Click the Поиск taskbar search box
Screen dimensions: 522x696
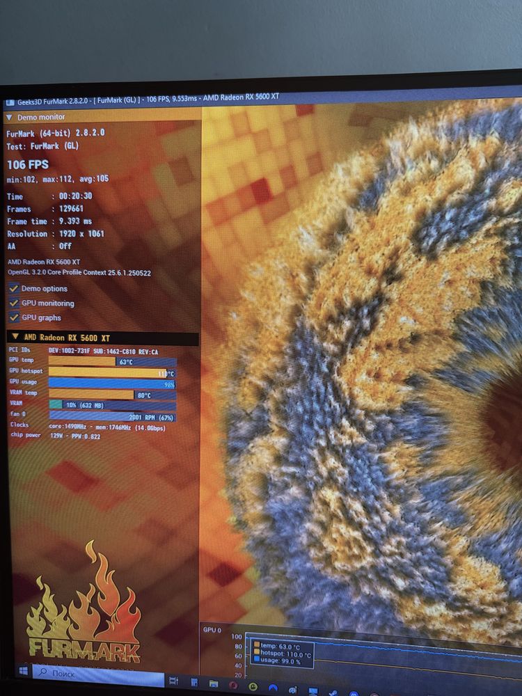click(x=98, y=674)
